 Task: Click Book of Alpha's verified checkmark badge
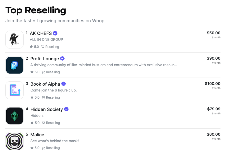click(63, 84)
